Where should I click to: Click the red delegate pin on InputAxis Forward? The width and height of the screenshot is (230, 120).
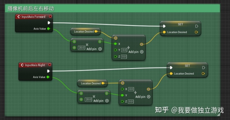pyautogui.click(x=50, y=16)
